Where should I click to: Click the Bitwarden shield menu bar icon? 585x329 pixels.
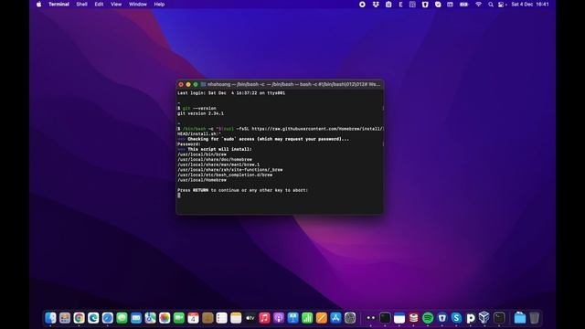(425, 5)
